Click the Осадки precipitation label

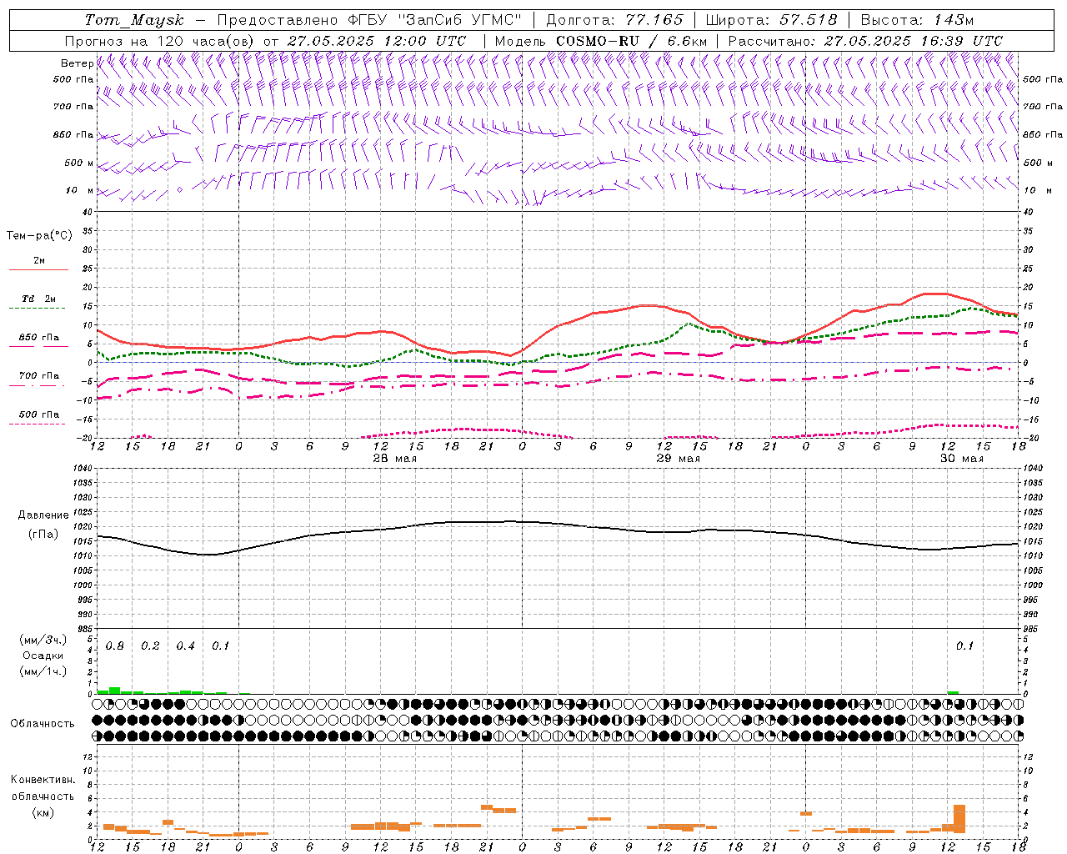(43, 656)
